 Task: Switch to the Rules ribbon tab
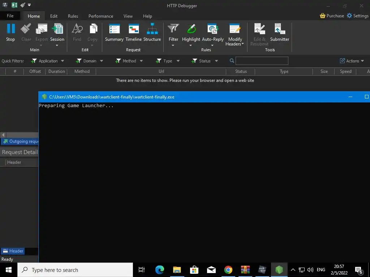pyautogui.click(x=73, y=16)
